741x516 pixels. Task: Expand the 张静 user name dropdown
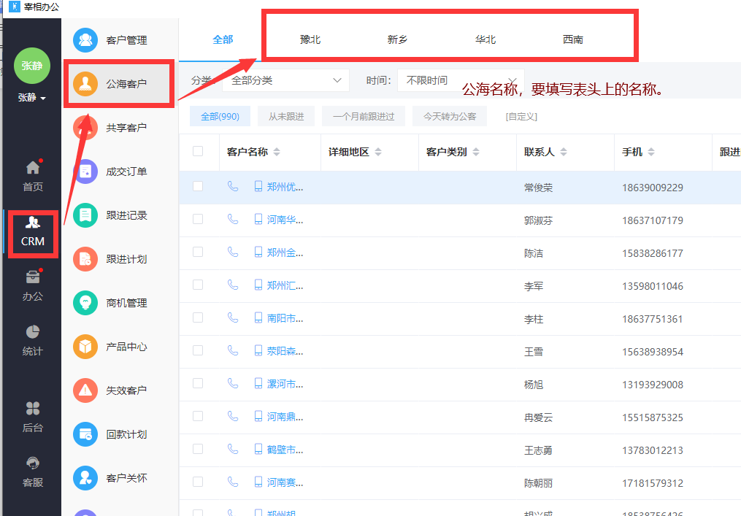pyautogui.click(x=32, y=98)
